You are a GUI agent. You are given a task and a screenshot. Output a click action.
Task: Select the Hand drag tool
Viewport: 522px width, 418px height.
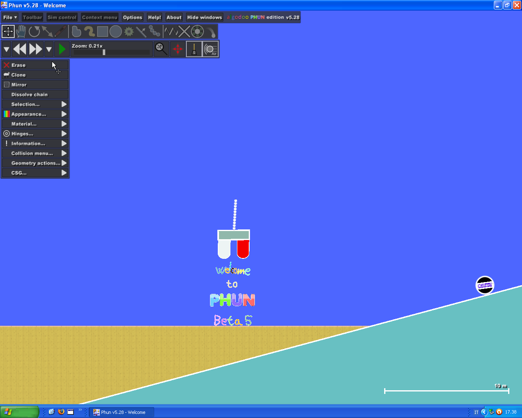[21, 31]
